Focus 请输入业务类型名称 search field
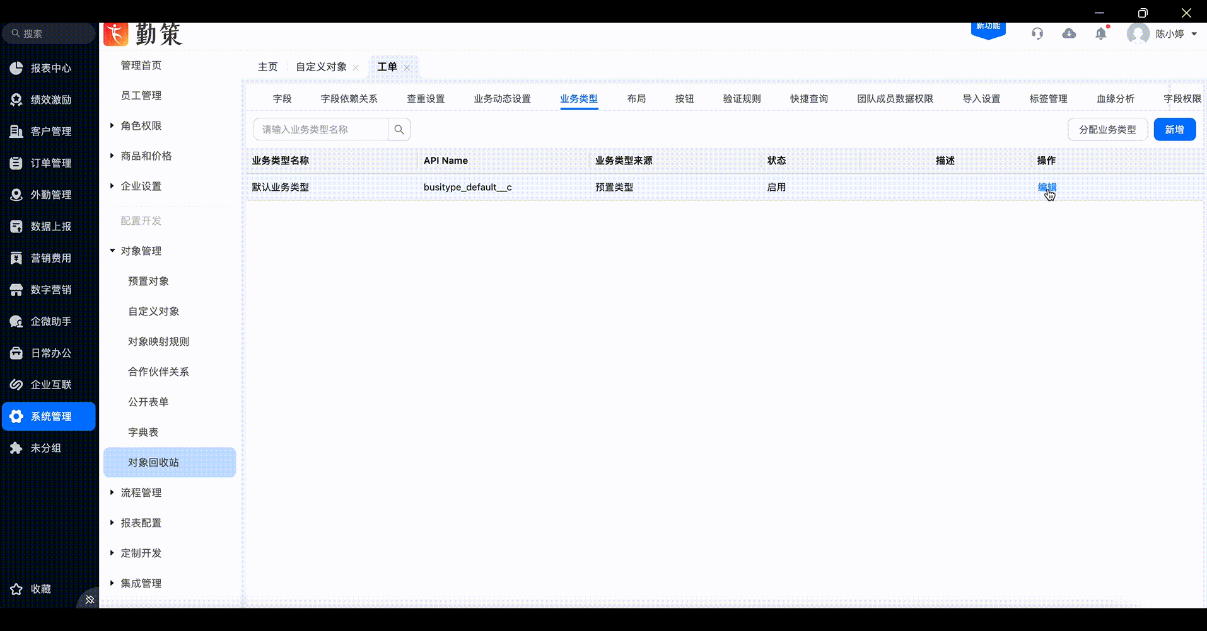1207x631 pixels. tap(321, 129)
